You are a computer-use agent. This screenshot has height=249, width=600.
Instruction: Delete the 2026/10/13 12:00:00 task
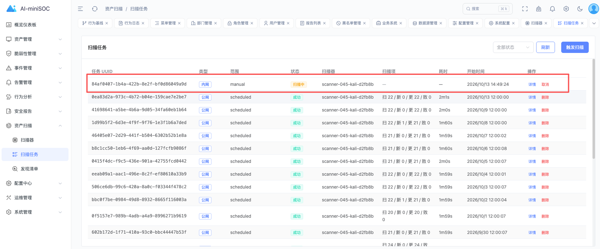click(545, 97)
